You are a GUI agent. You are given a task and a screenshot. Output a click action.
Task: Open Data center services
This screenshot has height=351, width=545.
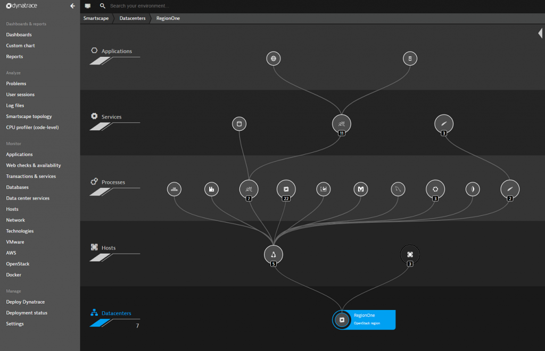[x=28, y=198]
